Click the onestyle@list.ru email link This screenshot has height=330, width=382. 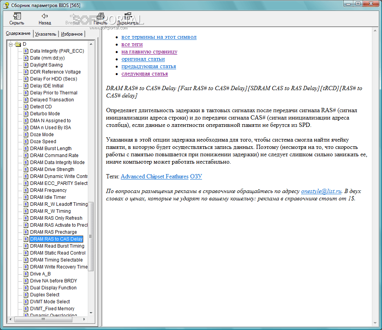(321, 191)
